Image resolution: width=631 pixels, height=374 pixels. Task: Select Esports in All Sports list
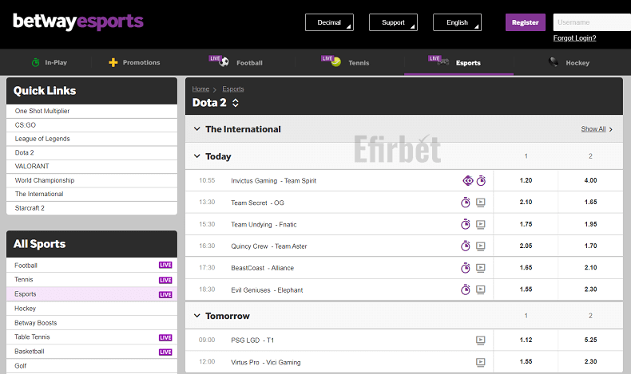pos(92,294)
